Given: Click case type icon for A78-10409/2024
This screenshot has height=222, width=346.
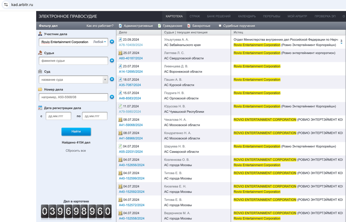Looking at the screenshot, I should (120, 40).
